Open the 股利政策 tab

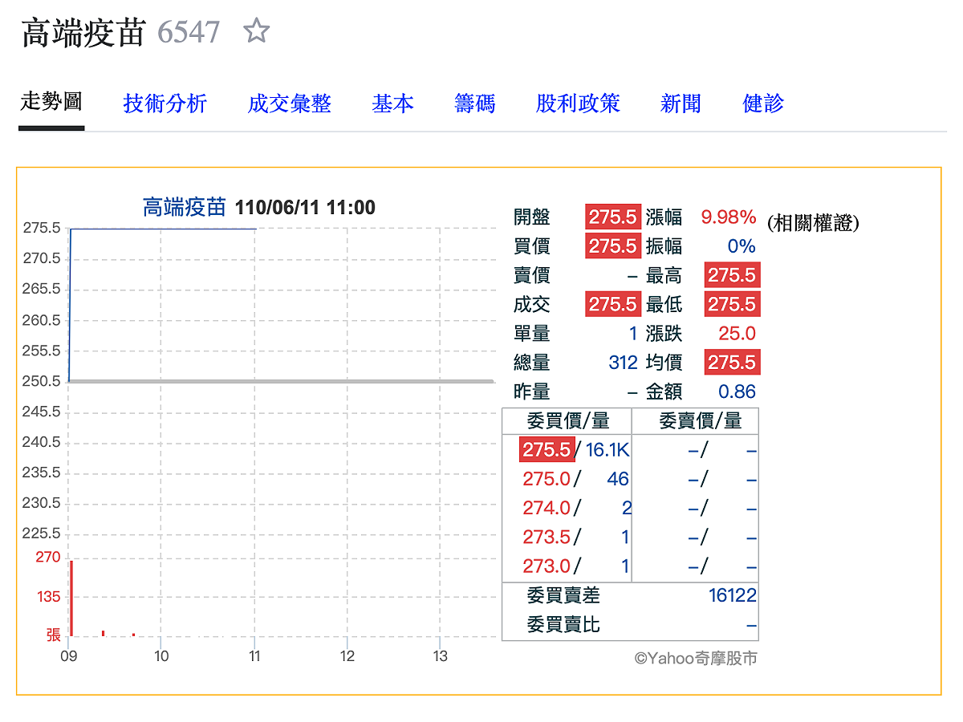tap(578, 103)
